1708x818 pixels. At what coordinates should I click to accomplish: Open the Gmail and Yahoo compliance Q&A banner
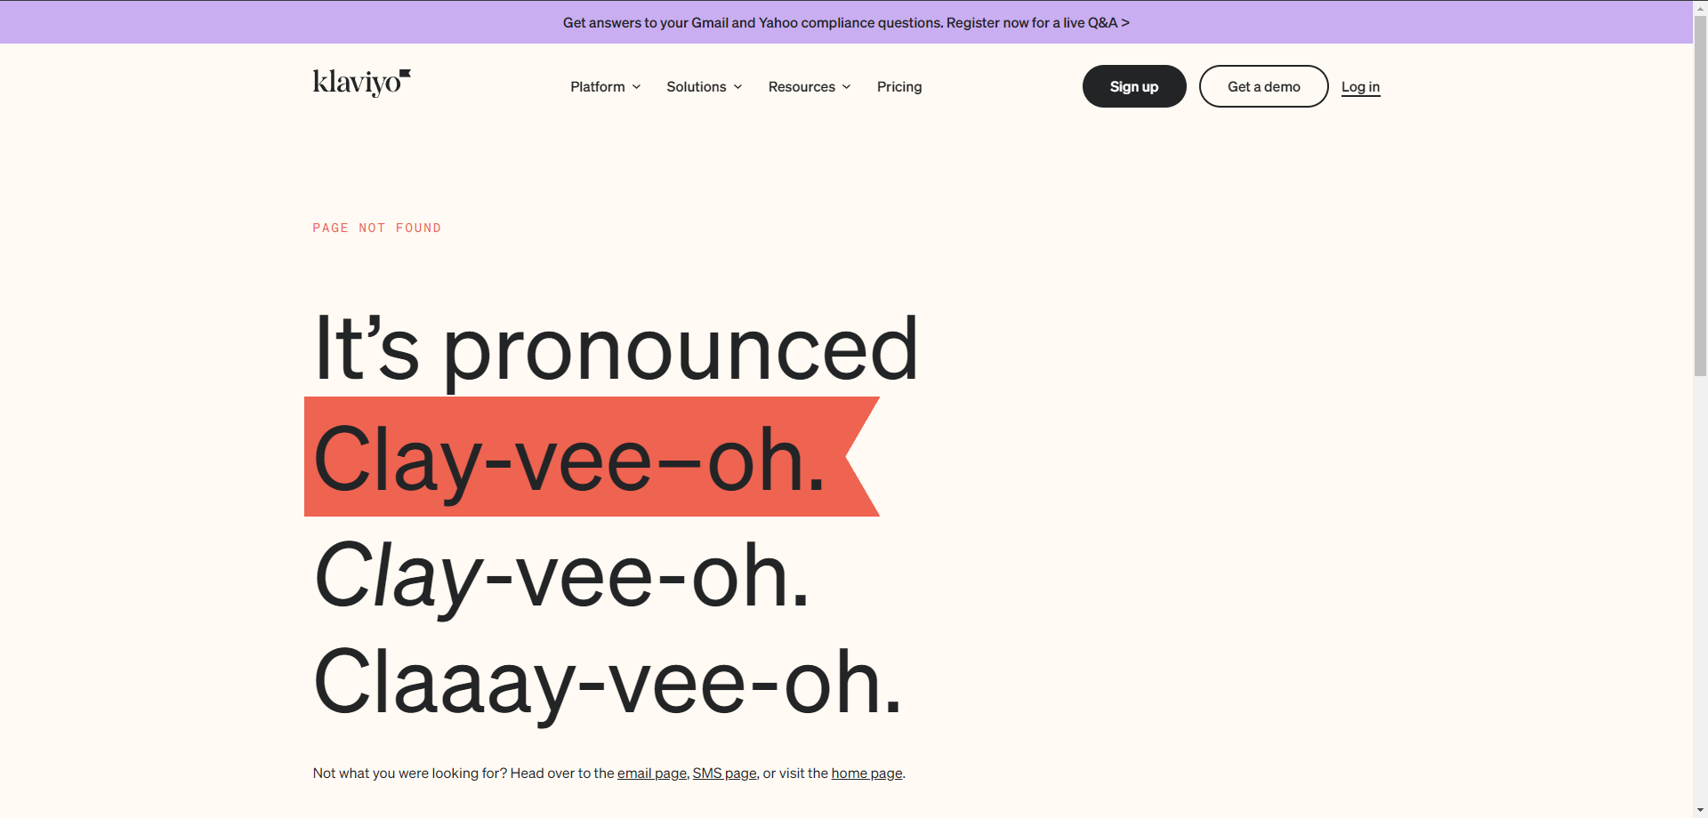(x=845, y=22)
